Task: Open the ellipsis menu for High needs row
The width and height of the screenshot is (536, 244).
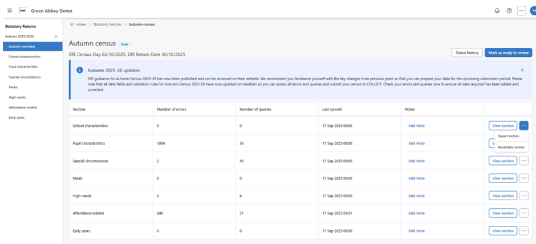Action: click(x=523, y=196)
